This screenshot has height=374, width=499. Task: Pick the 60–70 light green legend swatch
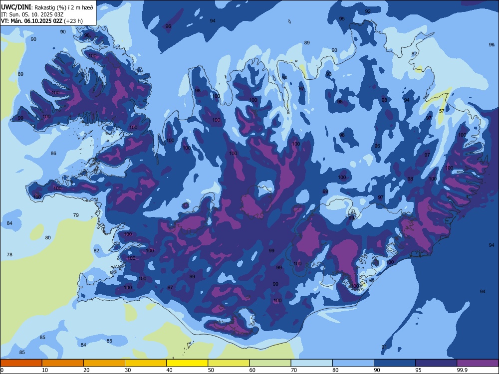[270, 363]
